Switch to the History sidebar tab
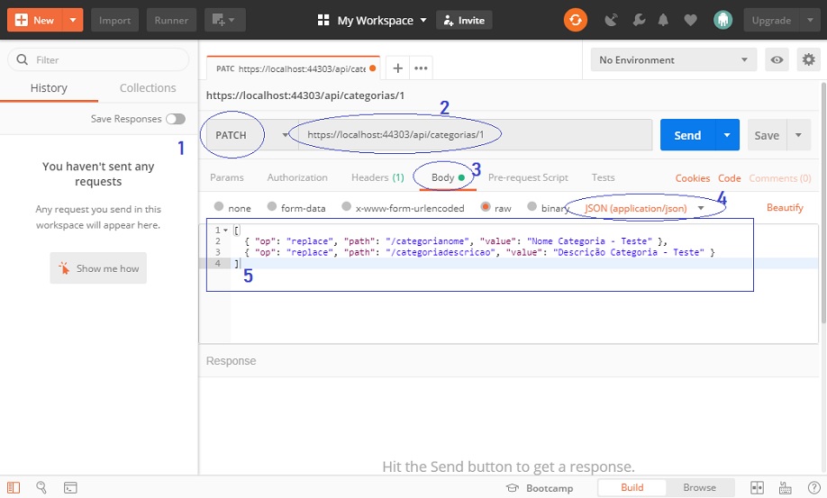Screen dimensions: 827x498 pyautogui.click(x=49, y=88)
